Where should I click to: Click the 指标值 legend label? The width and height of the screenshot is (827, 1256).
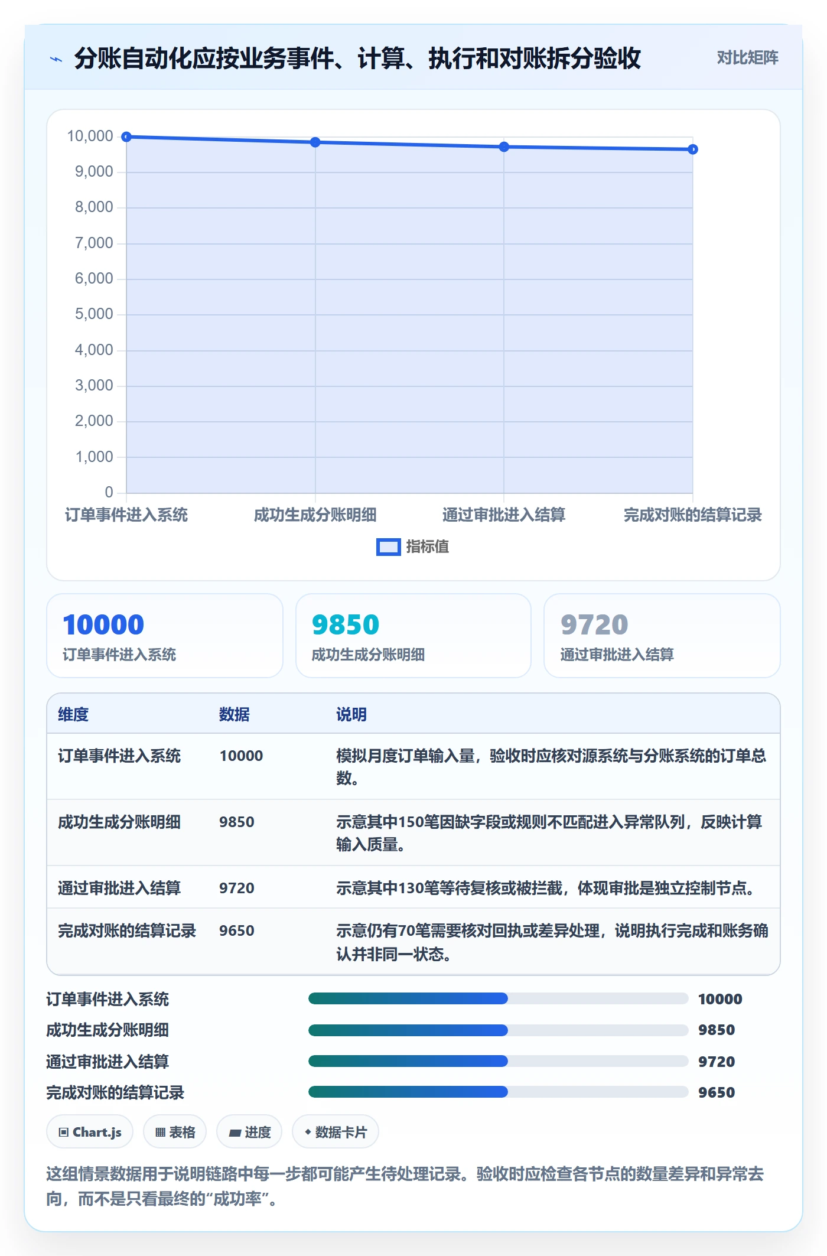[427, 547]
